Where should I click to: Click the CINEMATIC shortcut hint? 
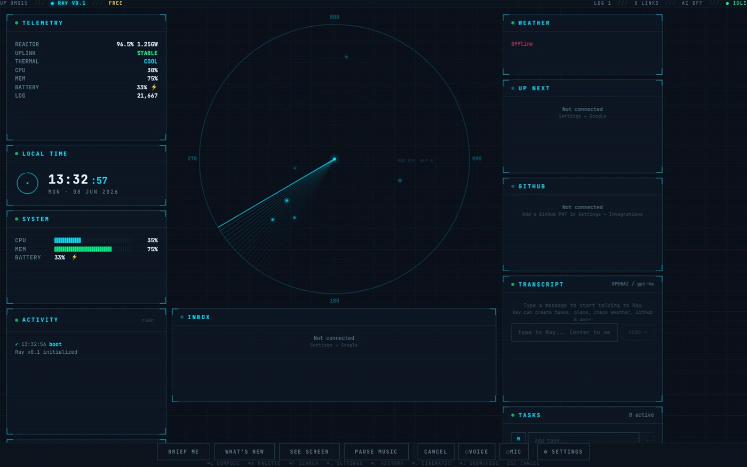click(432, 463)
